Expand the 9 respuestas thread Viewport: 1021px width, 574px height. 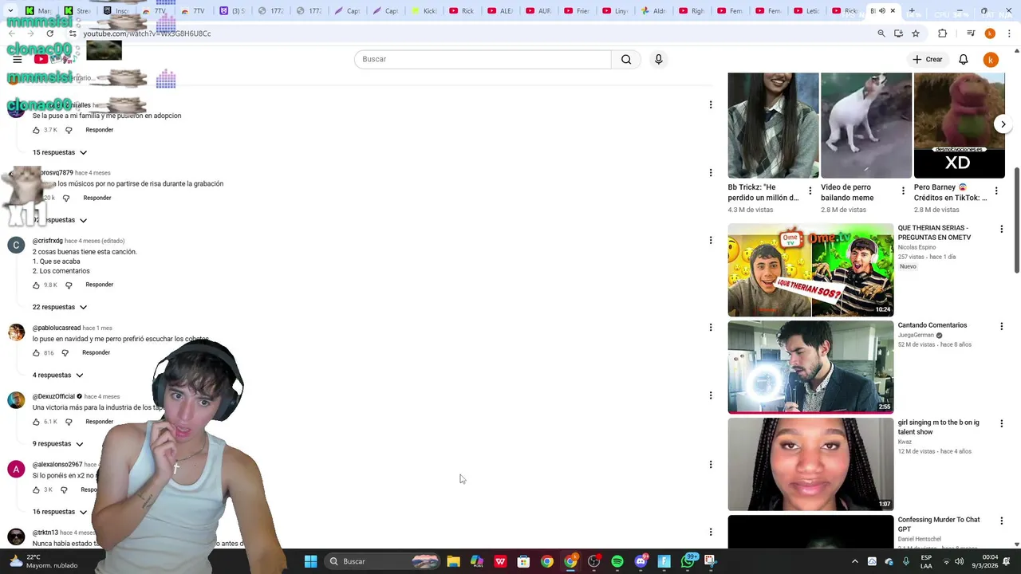pos(57,443)
